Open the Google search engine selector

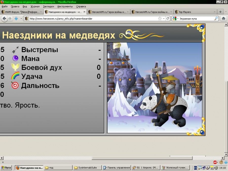coord(175,18)
